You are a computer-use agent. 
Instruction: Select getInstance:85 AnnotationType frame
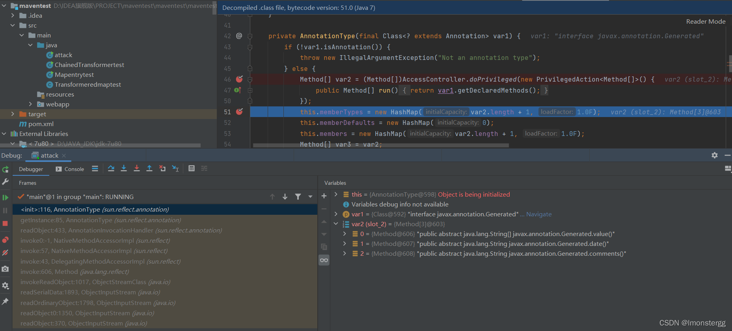pyautogui.click(x=165, y=220)
